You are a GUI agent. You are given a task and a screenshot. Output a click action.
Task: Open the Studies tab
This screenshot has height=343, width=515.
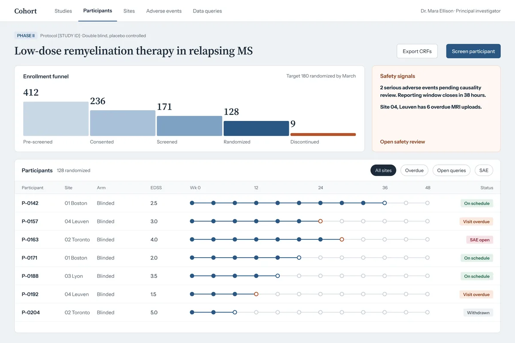[x=63, y=11]
